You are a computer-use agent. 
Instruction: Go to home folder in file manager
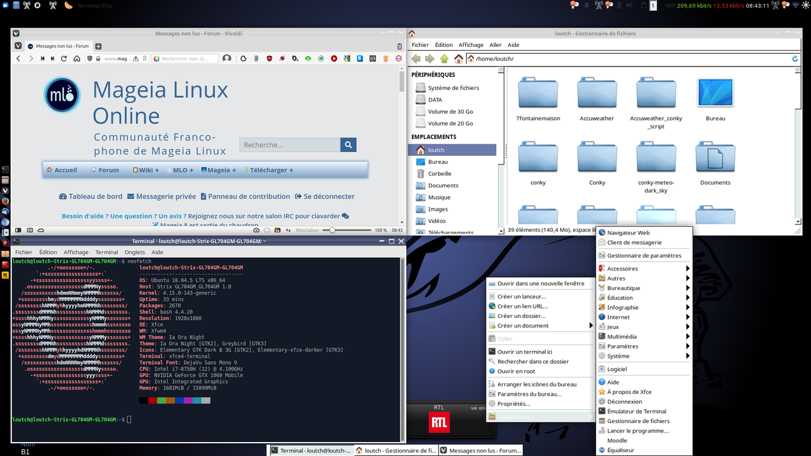tap(458, 59)
